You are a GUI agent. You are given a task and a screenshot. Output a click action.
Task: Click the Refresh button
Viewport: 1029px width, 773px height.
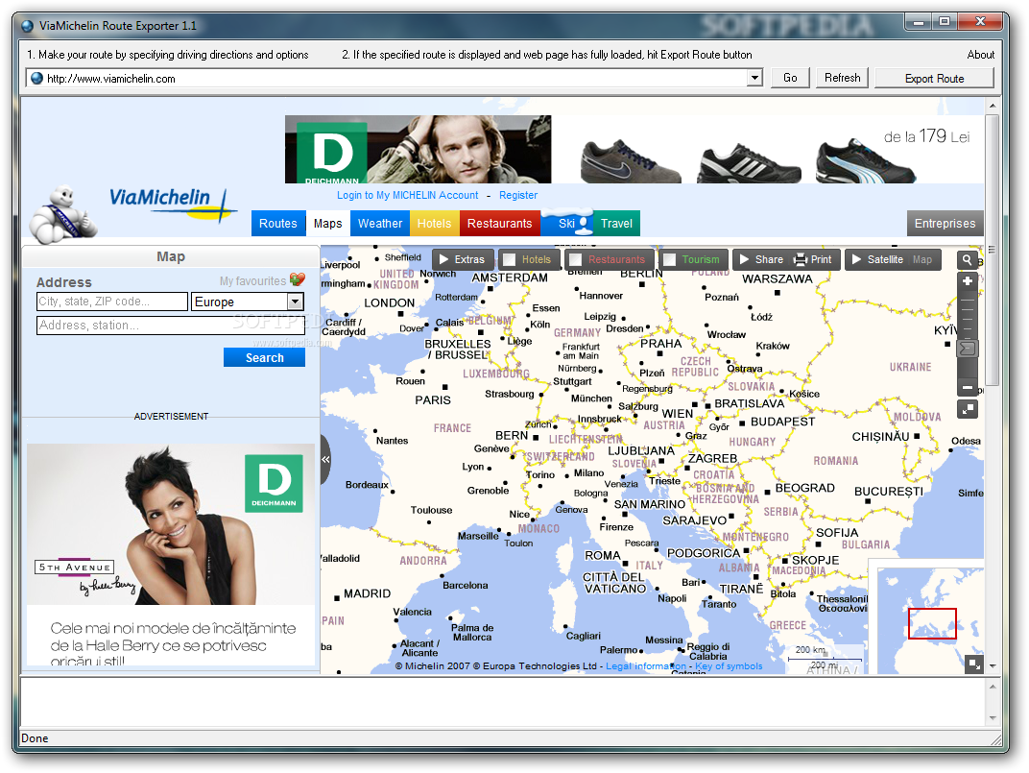click(843, 78)
